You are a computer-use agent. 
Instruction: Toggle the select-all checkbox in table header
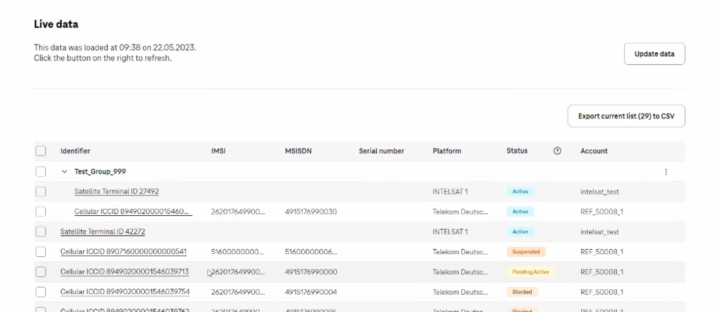[x=41, y=151]
